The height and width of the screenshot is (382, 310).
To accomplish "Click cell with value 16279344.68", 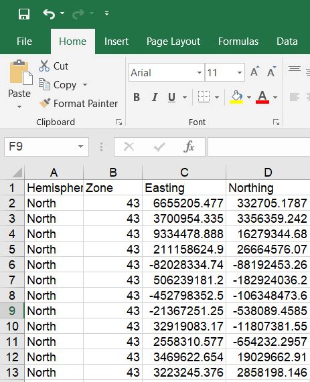I will point(268,234).
